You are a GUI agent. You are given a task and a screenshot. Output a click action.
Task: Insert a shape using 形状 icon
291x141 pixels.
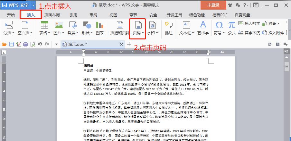(x=87, y=25)
